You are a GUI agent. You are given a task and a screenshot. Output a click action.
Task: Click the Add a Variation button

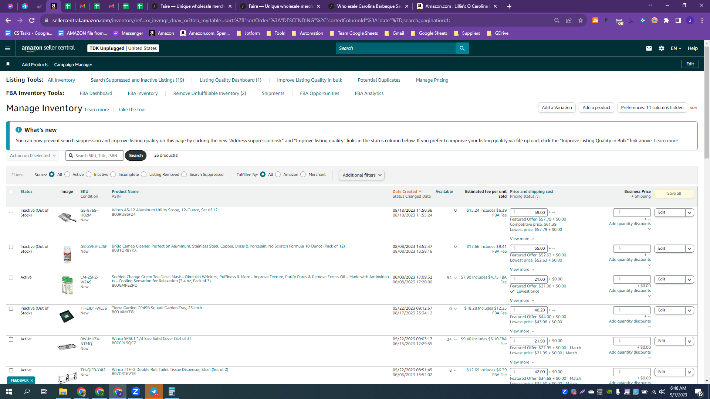pyautogui.click(x=557, y=108)
